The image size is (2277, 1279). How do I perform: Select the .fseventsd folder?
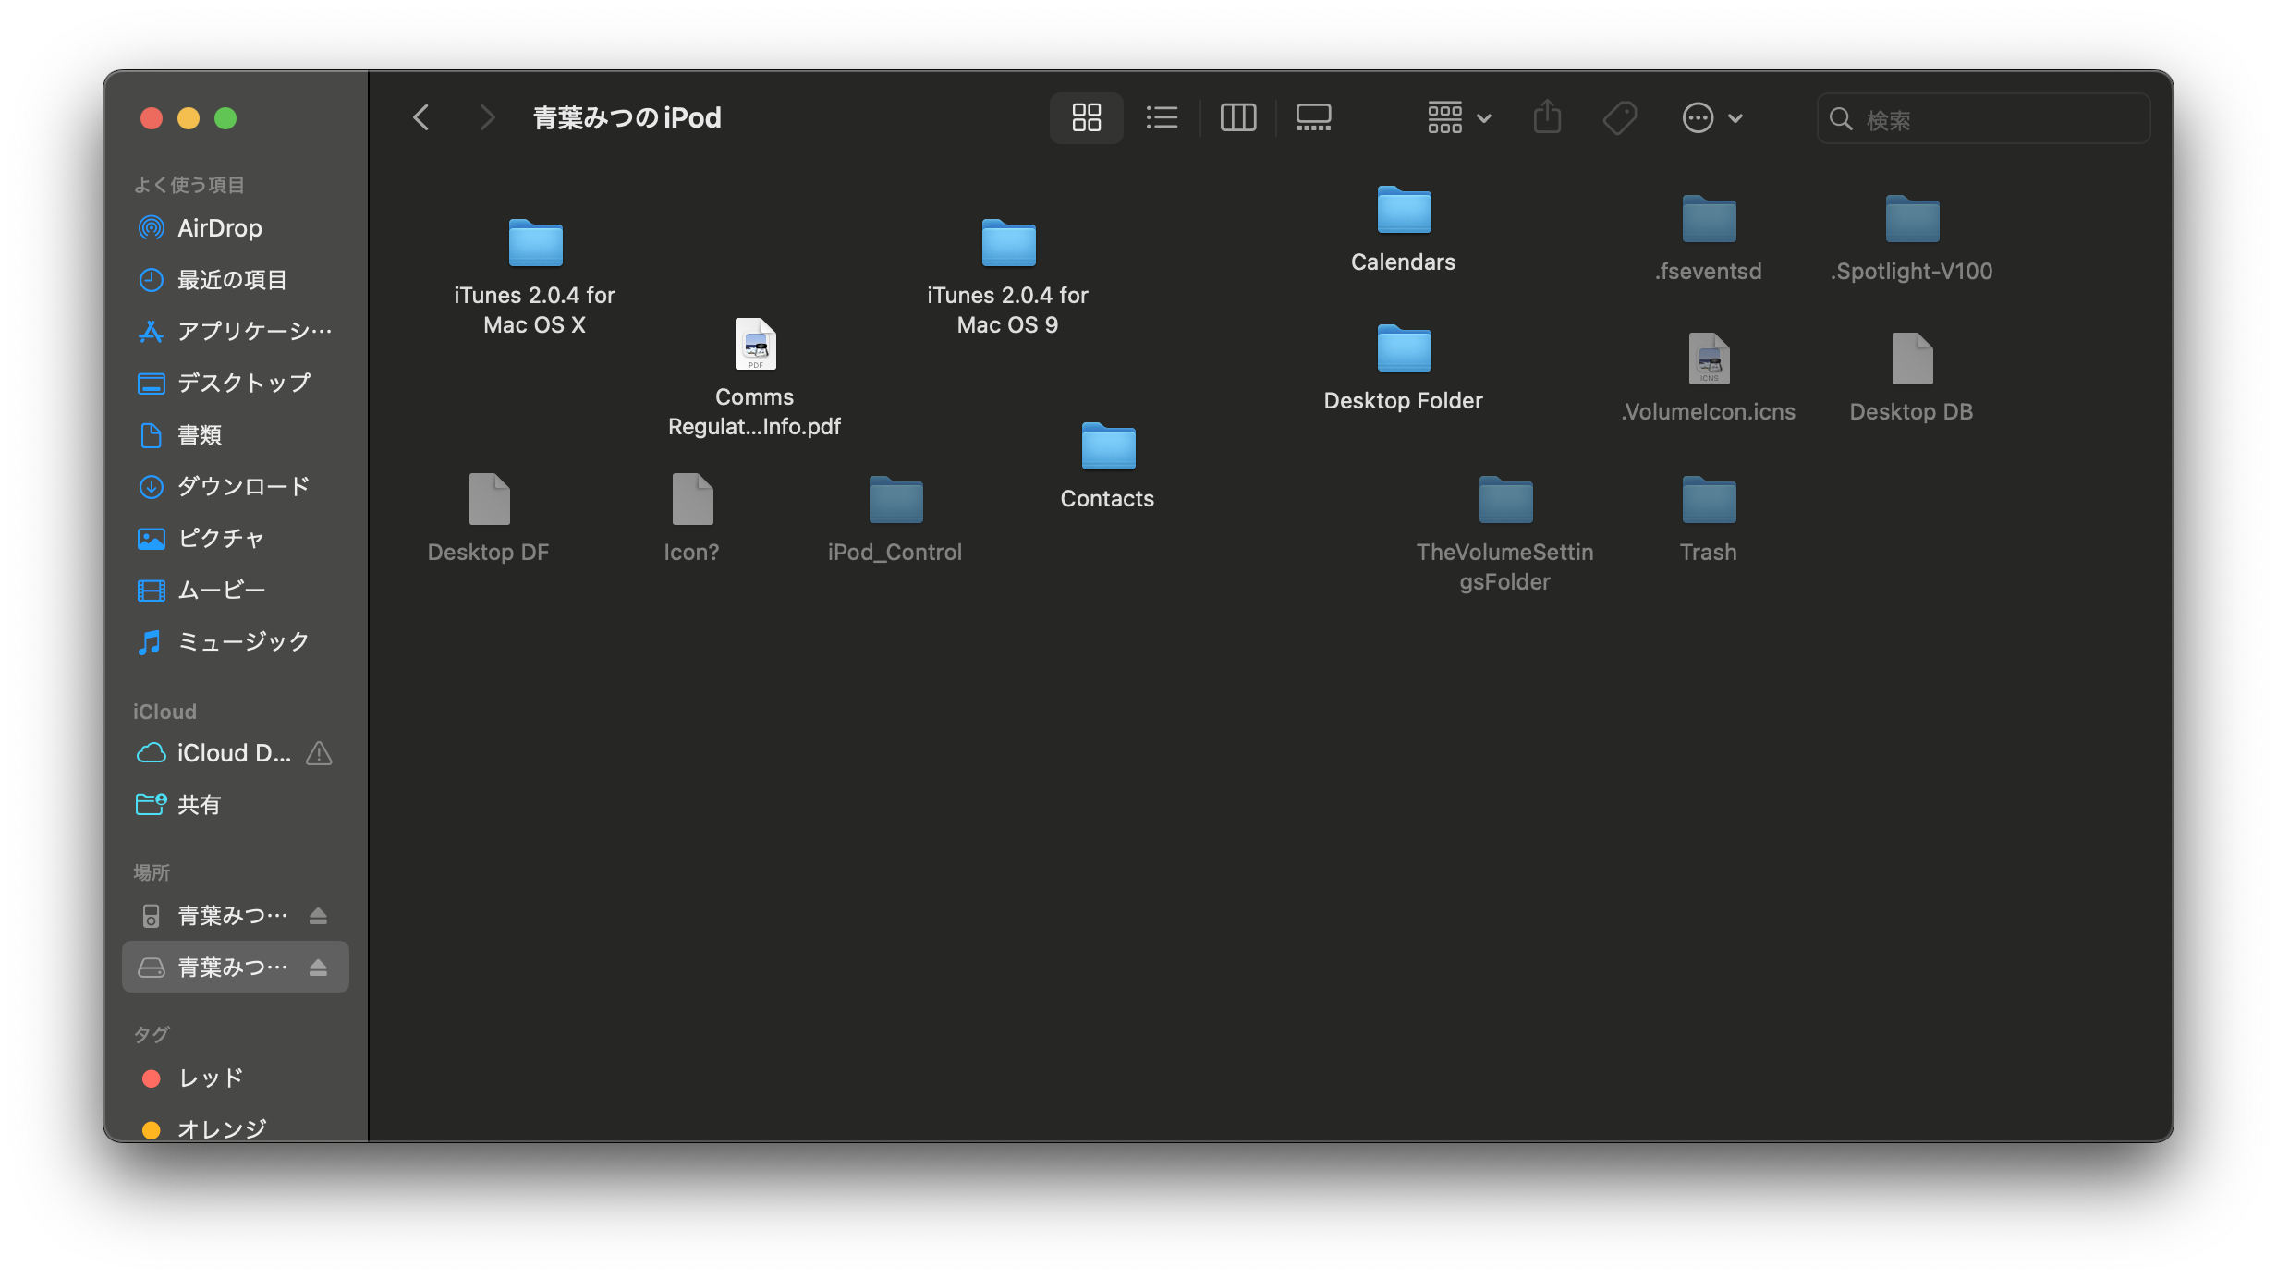pyautogui.click(x=1709, y=238)
